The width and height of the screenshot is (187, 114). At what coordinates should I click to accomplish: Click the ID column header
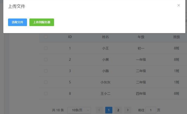tap(70, 37)
